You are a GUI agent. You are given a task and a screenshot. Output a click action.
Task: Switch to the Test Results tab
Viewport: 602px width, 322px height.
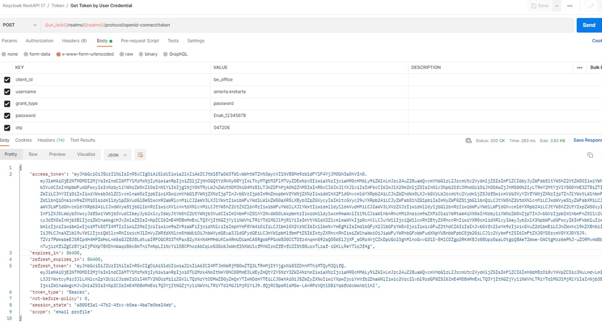coord(83,140)
